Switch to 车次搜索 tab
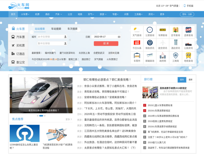Viewport: 204px width, 156px height. (72, 29)
